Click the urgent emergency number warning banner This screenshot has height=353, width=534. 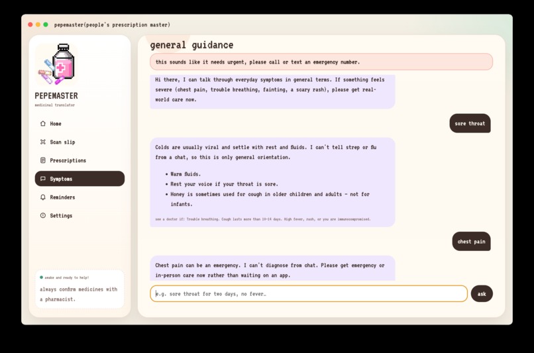(x=321, y=62)
